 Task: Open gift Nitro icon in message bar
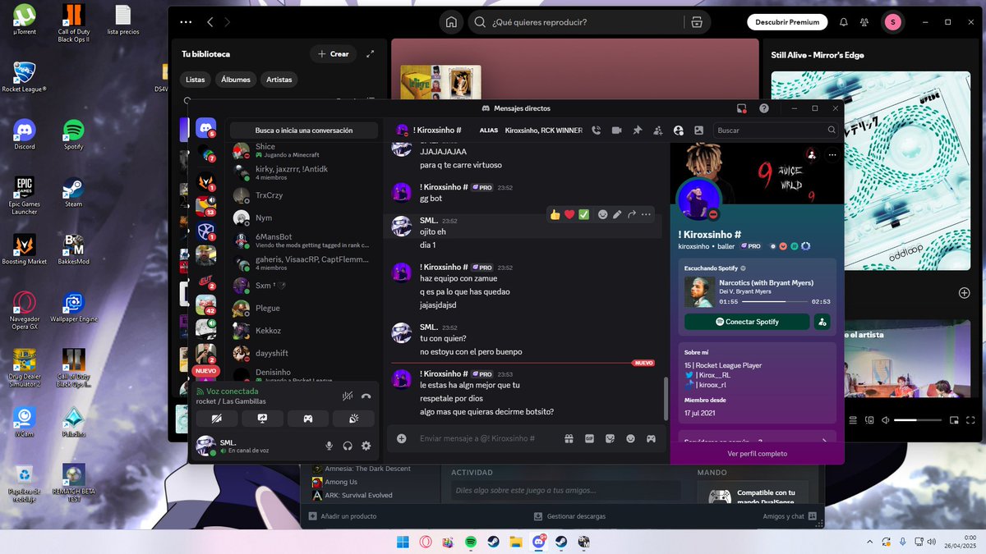[x=568, y=438]
